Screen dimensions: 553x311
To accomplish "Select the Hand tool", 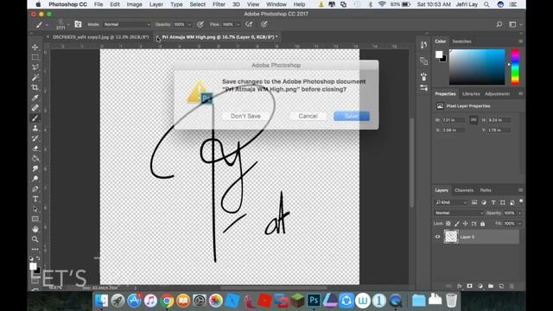I will pos(35,229).
